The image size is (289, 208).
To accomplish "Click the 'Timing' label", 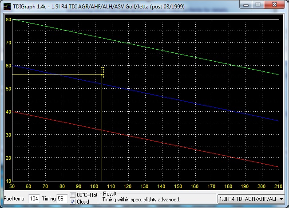I will click(49, 199).
